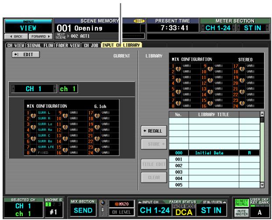272x220 pixels.
Task: Select library row 005
Action: click(x=214, y=185)
